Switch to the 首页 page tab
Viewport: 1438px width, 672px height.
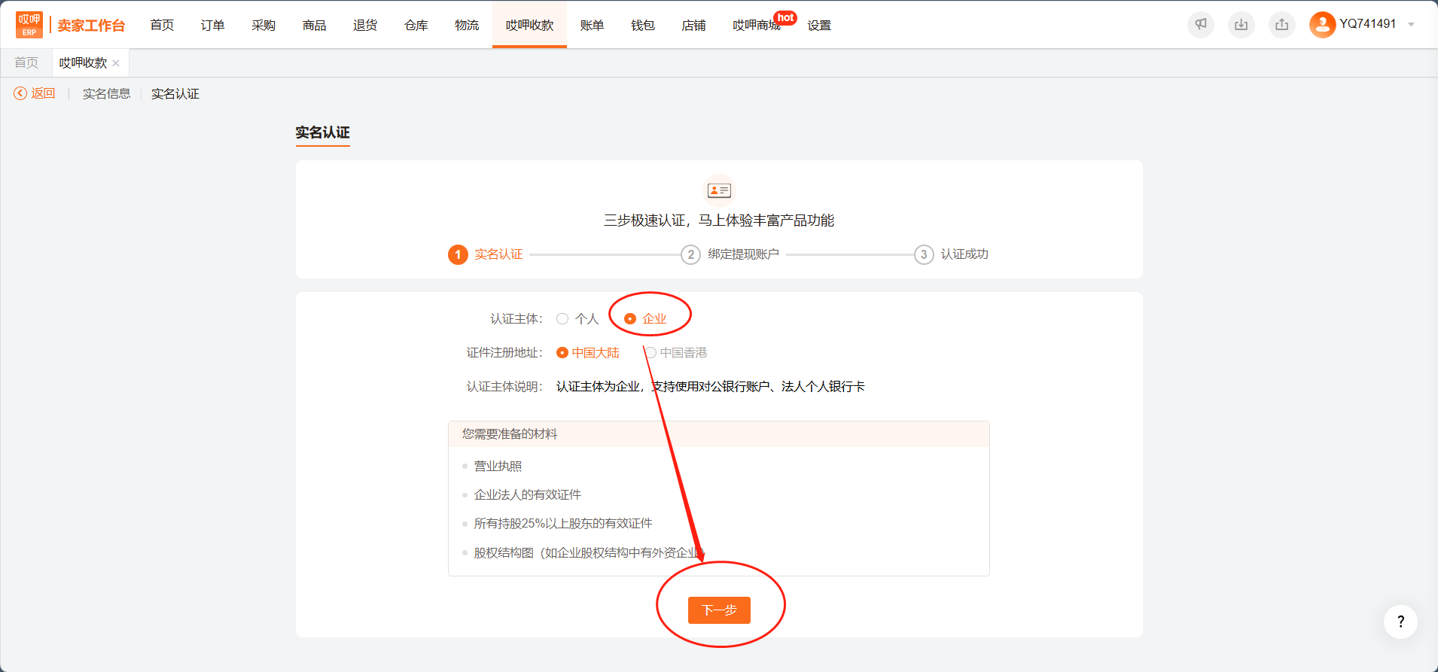[x=26, y=62]
